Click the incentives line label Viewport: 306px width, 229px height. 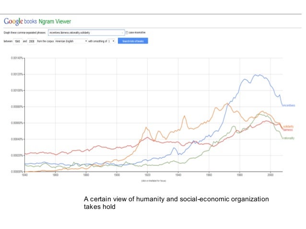(289, 105)
